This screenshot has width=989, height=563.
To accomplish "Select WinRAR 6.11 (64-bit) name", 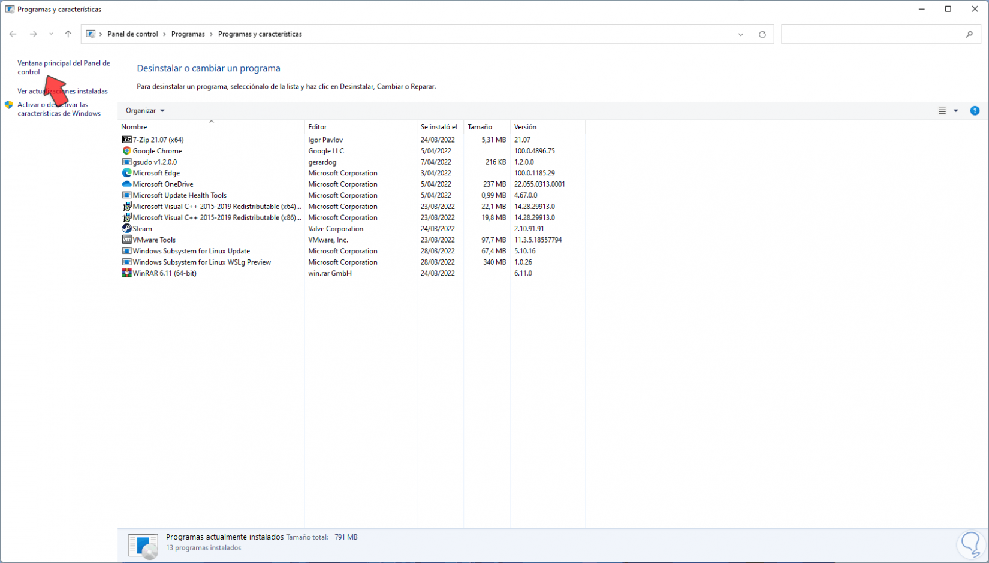I will tap(164, 273).
